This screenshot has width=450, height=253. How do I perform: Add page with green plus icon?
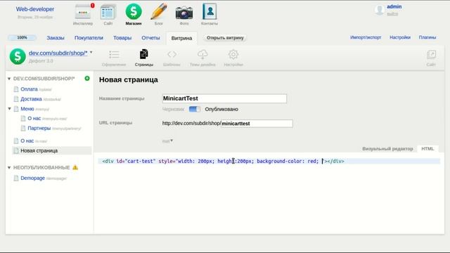point(87,78)
